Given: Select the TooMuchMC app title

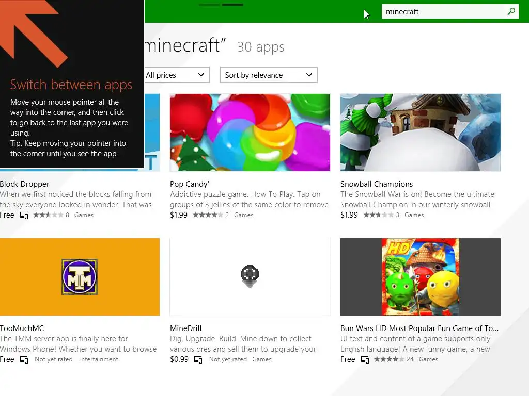Looking at the screenshot, I should tap(22, 328).
